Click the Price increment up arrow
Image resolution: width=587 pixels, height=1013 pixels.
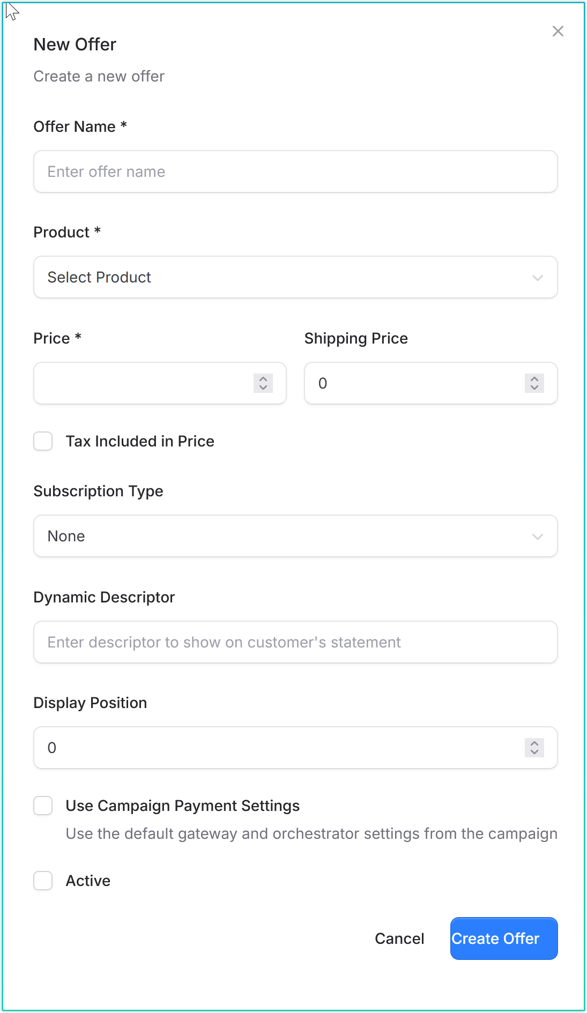coord(263,378)
